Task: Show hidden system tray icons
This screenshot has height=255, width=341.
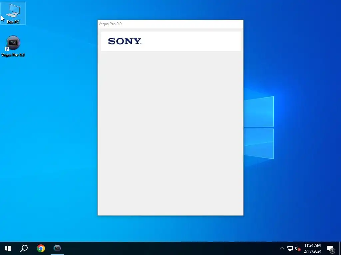Action: pos(282,248)
